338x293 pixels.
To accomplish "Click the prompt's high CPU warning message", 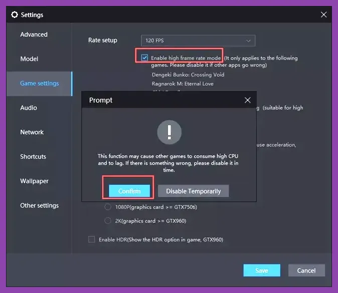I will (168, 163).
